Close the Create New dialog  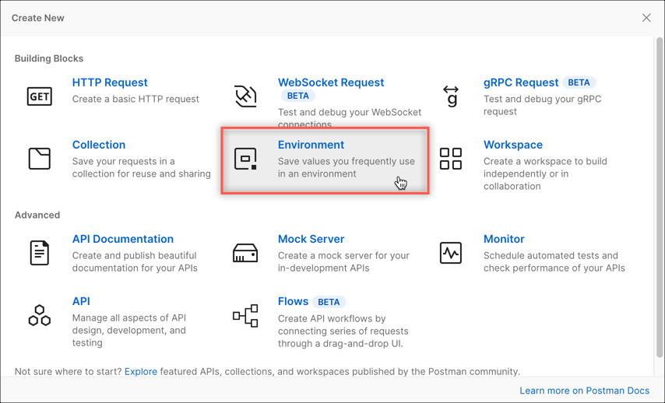tap(646, 18)
